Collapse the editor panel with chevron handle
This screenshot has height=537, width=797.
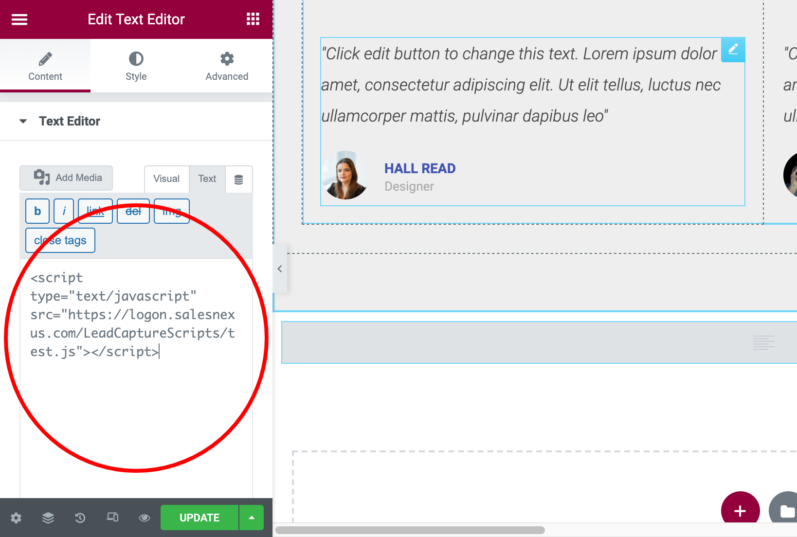tap(280, 268)
